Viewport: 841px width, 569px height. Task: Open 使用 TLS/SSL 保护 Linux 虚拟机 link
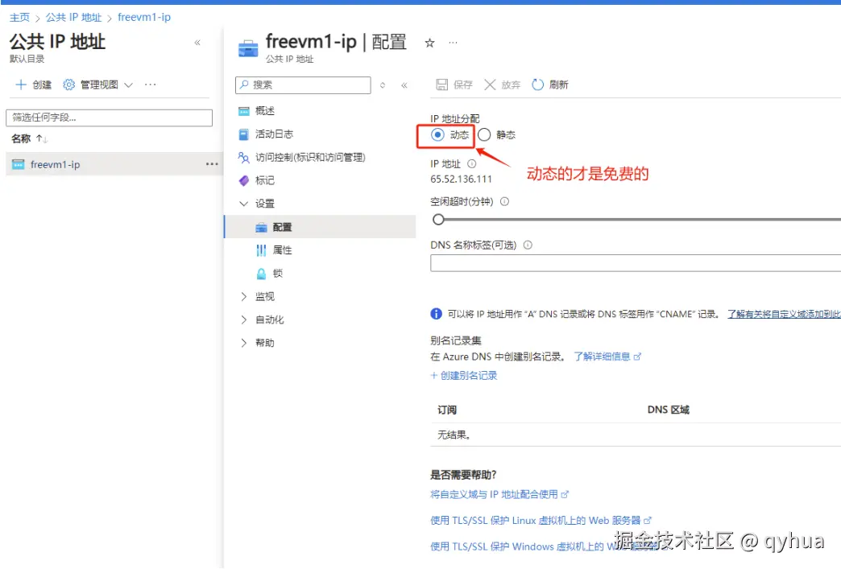point(541,520)
